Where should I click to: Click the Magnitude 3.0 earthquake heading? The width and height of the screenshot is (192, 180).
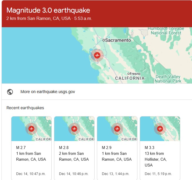pos(48,11)
